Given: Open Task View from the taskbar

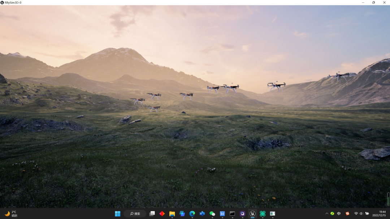Looking at the screenshot, I should 152,214.
